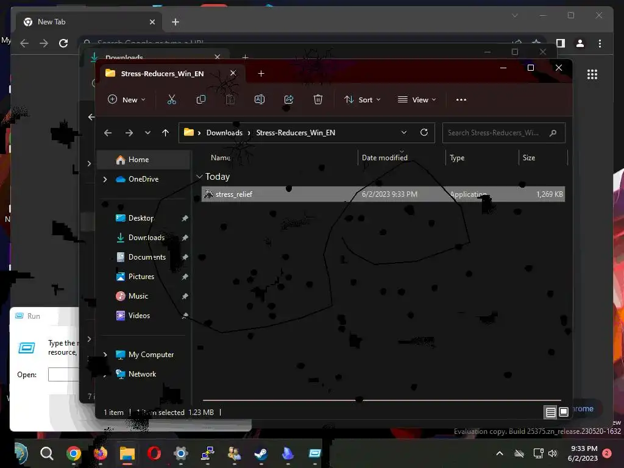Viewport: 624px width, 468px height.
Task: Collapse the Today group
Action: pyautogui.click(x=199, y=176)
